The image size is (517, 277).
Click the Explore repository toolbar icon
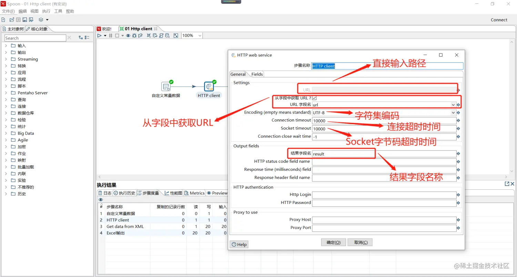pos(18,20)
